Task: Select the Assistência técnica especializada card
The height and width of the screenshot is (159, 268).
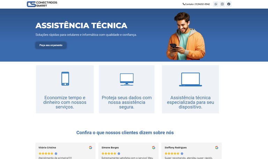Action: 191,89
